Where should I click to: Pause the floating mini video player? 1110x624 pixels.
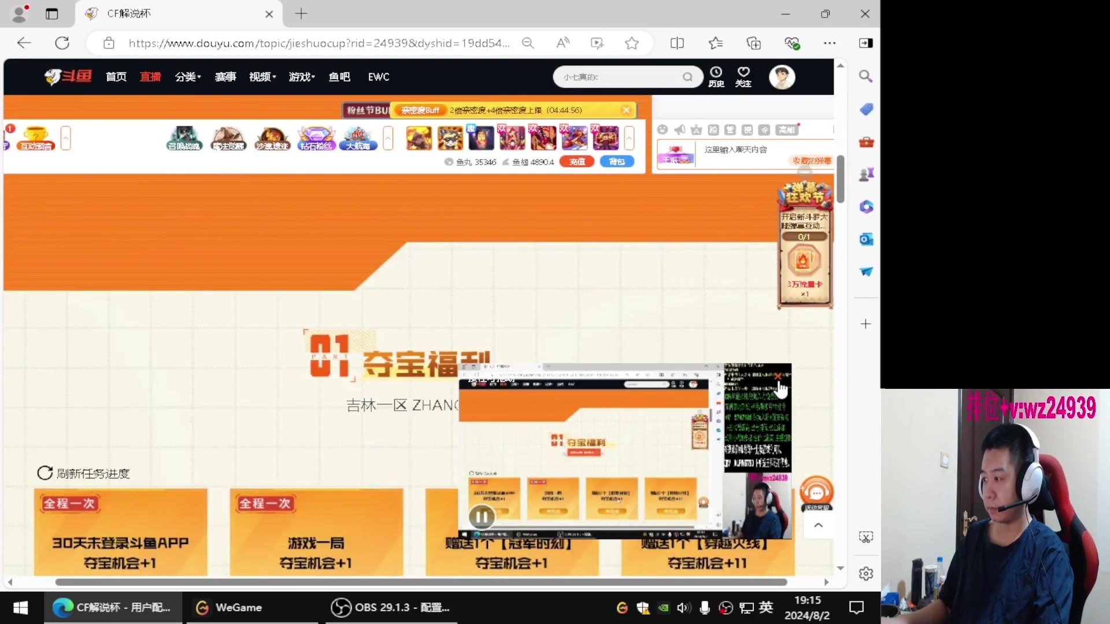pyautogui.click(x=482, y=517)
